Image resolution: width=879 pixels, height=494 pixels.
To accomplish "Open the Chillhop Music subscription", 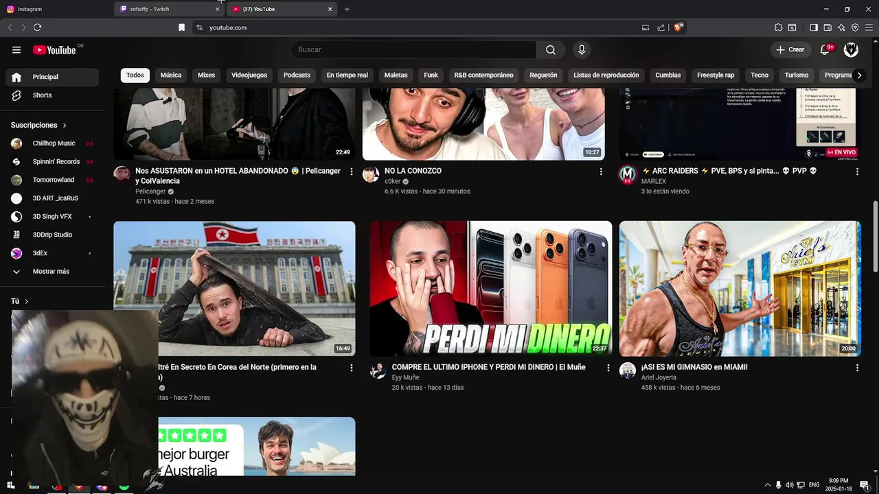I will 52,143.
